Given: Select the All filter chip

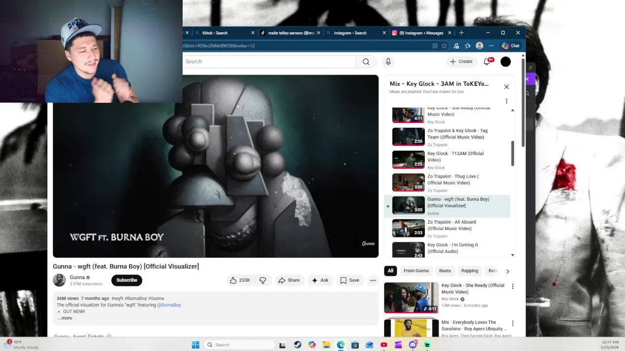Looking at the screenshot, I should (391, 271).
